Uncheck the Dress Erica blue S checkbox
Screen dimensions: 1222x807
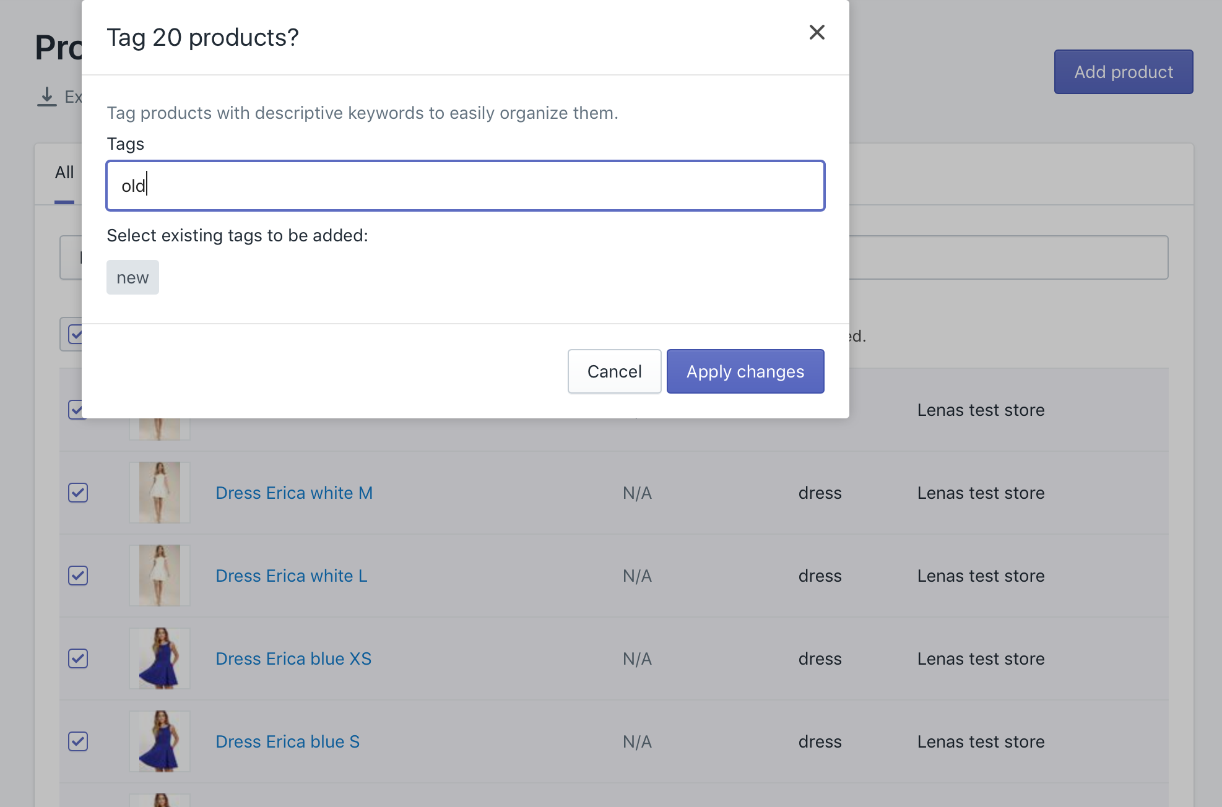[x=78, y=741]
